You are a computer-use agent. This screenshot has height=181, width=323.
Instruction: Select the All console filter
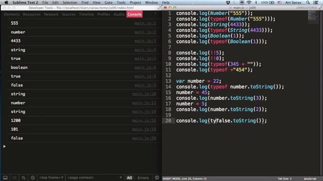[x=129, y=177]
